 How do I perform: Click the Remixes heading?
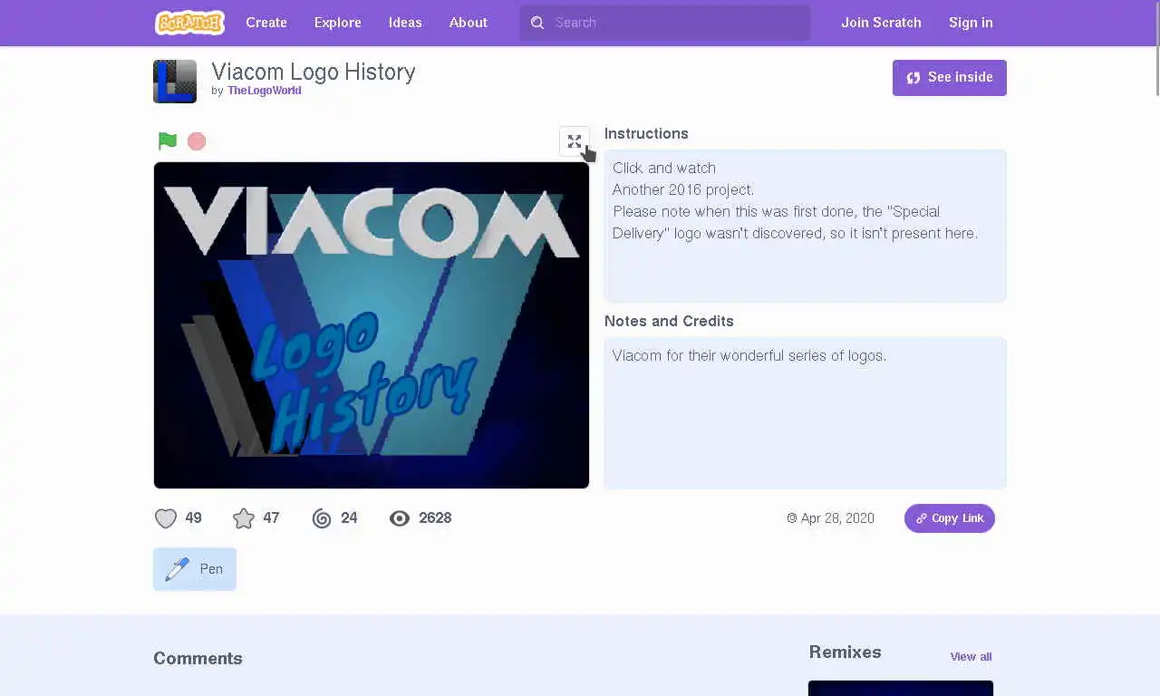point(846,652)
